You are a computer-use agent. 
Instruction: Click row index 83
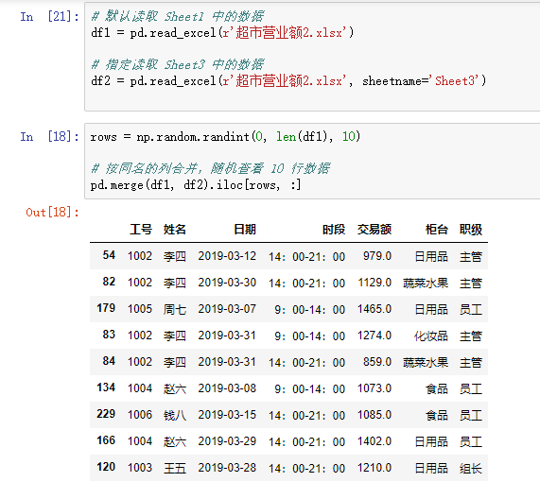109,335
